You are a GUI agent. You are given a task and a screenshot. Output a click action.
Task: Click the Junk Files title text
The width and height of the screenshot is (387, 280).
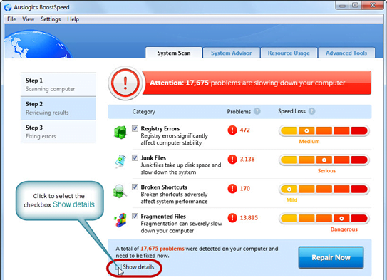pyautogui.click(x=153, y=158)
